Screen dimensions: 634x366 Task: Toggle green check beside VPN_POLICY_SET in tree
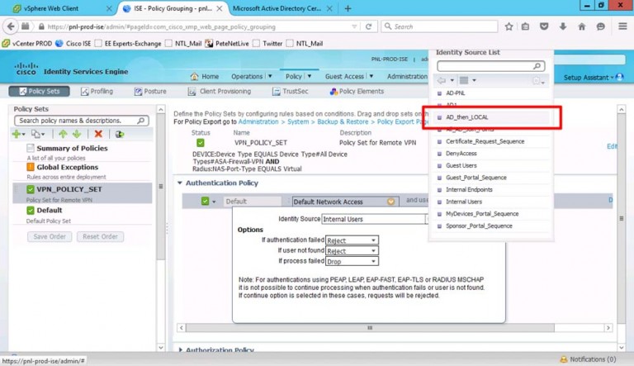tap(31, 189)
